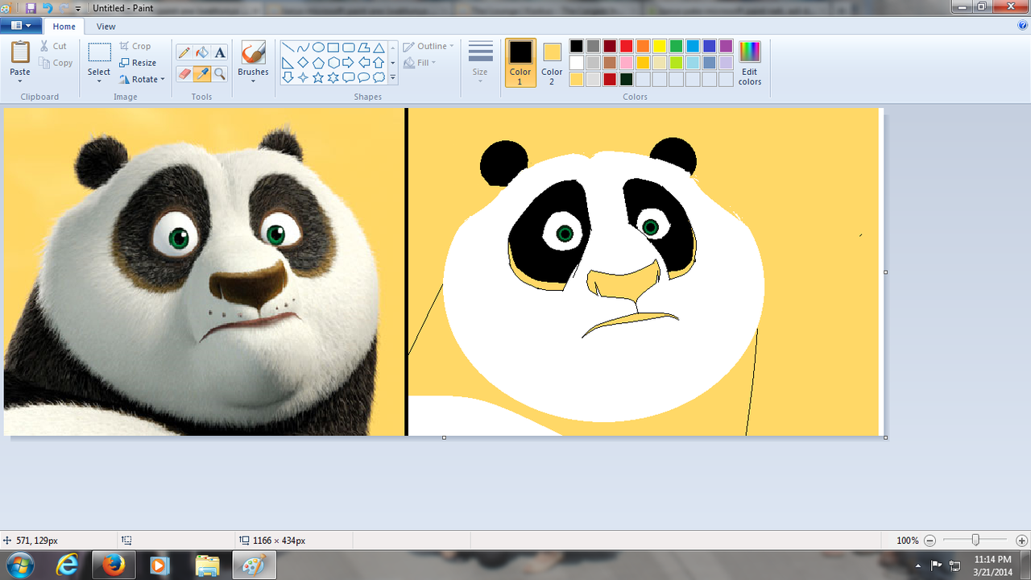The image size is (1031, 580).
Task: Open Internet Explorer from taskbar
Action: click(68, 565)
